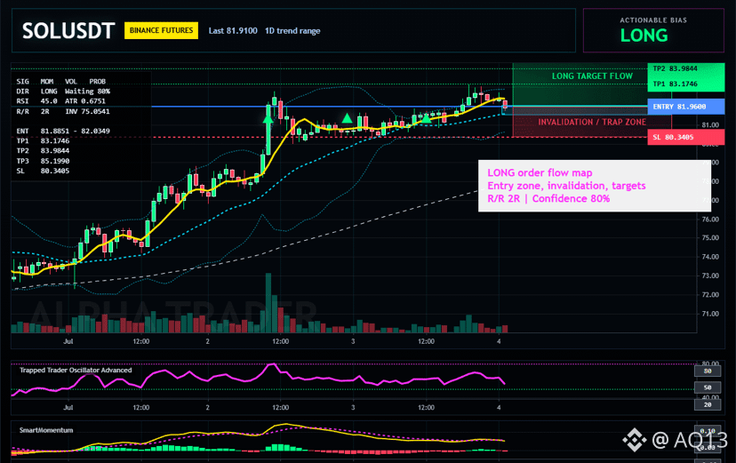Click the 73.00 price axis label

click(709, 275)
